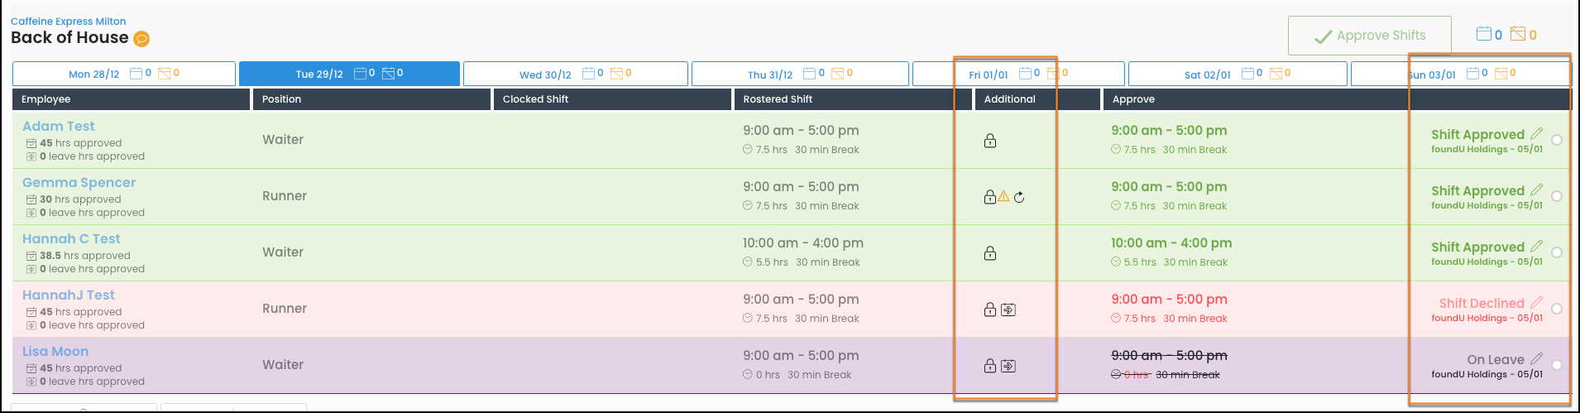This screenshot has height=413, width=1580.
Task: Click pencil icon beside On Leave status
Action: pos(1536,358)
